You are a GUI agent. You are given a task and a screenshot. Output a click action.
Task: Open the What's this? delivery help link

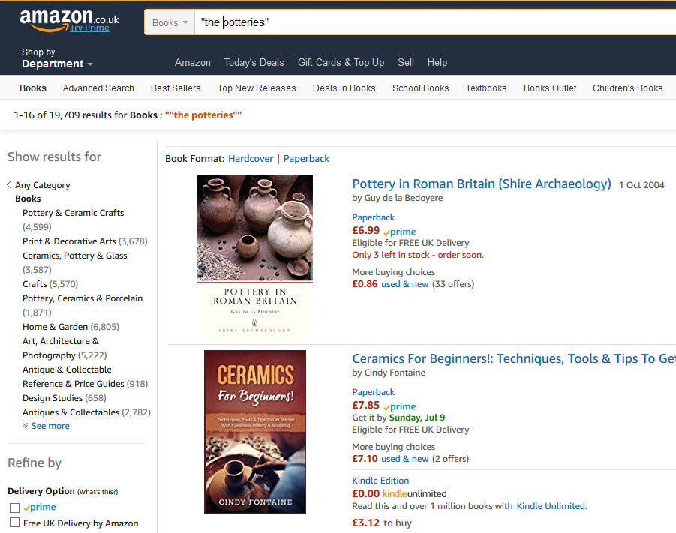tap(98, 492)
